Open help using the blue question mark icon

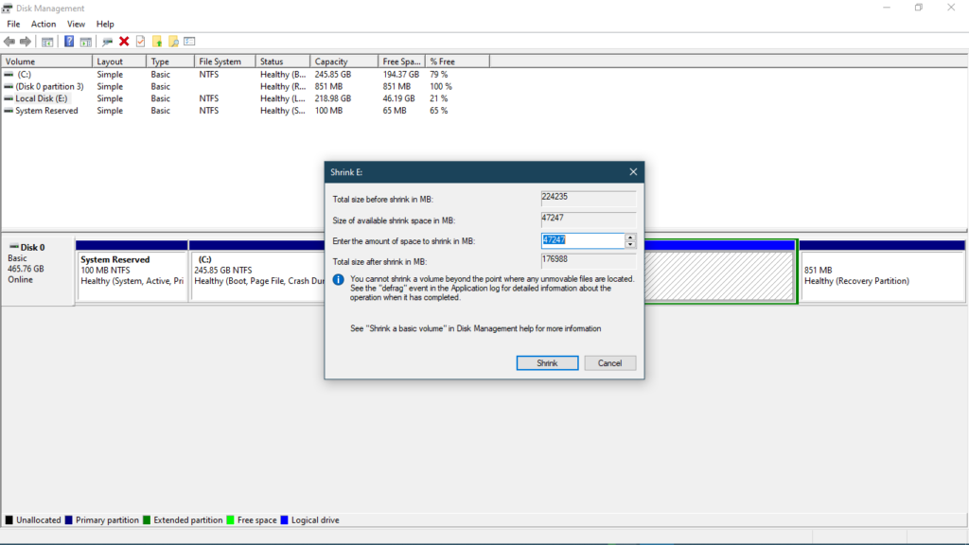click(x=70, y=41)
